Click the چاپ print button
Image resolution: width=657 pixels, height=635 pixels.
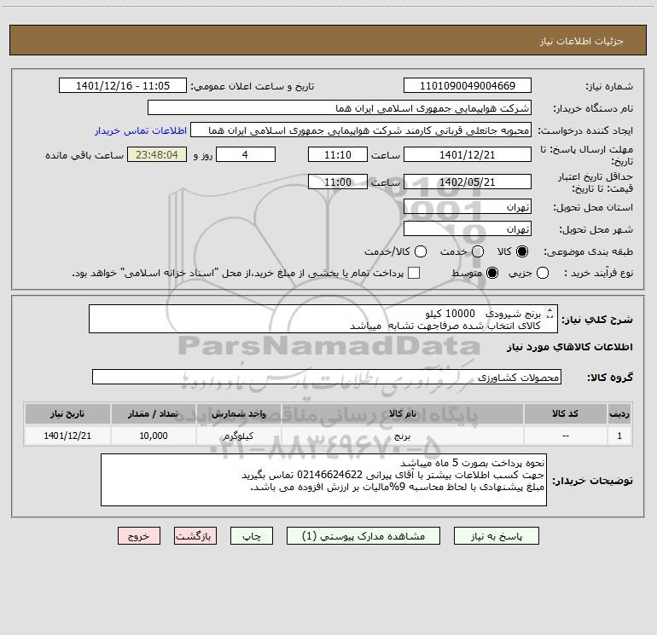(252, 536)
